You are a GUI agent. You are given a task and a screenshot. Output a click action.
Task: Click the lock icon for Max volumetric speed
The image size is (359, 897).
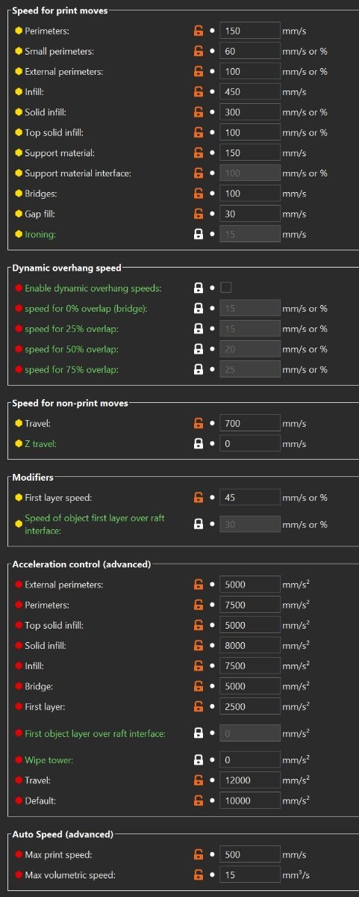coord(199,874)
